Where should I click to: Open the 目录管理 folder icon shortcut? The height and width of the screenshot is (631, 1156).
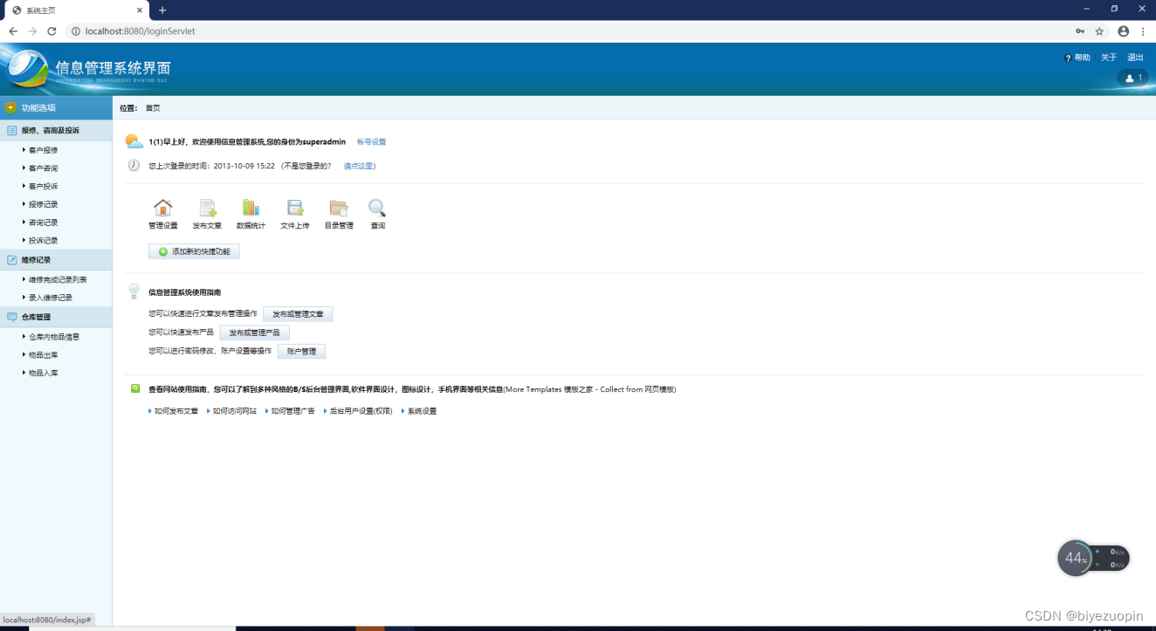click(x=339, y=208)
